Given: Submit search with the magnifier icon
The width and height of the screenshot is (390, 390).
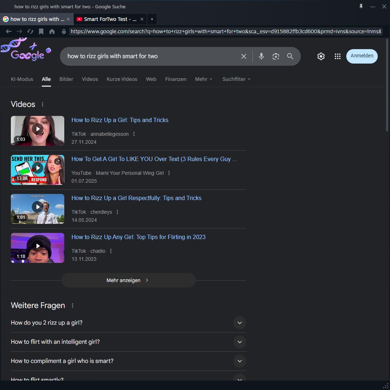Looking at the screenshot, I should click(x=290, y=56).
